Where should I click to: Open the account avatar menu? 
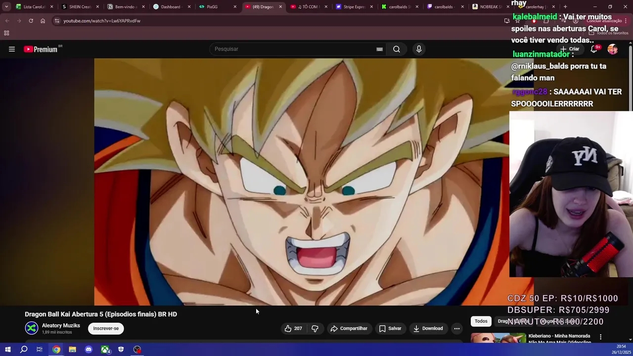612,49
